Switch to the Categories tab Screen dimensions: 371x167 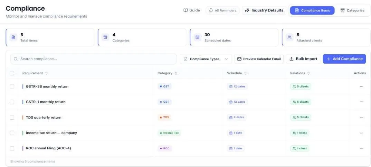coord(352,10)
